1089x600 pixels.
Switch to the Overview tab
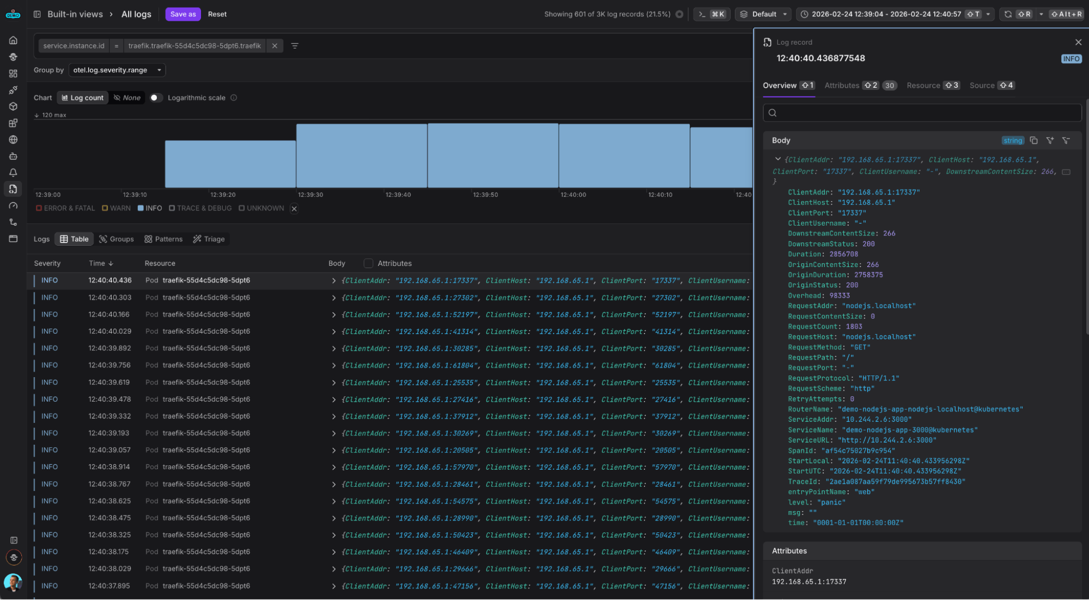[788, 86]
